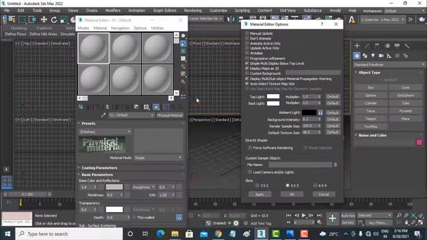Click Cancel in Material Editor Options
This screenshot has width=427, height=240.
[324, 195]
